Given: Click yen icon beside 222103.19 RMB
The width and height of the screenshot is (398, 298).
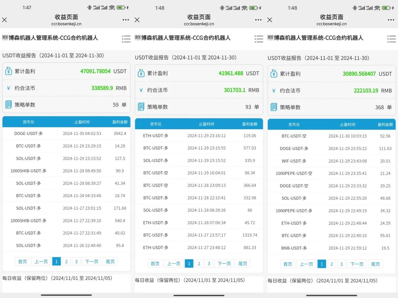Looking at the screenshot, I should click(x=273, y=91).
